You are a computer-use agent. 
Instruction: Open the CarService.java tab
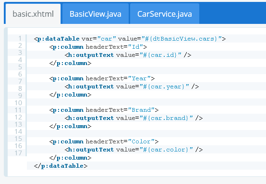[165, 14]
